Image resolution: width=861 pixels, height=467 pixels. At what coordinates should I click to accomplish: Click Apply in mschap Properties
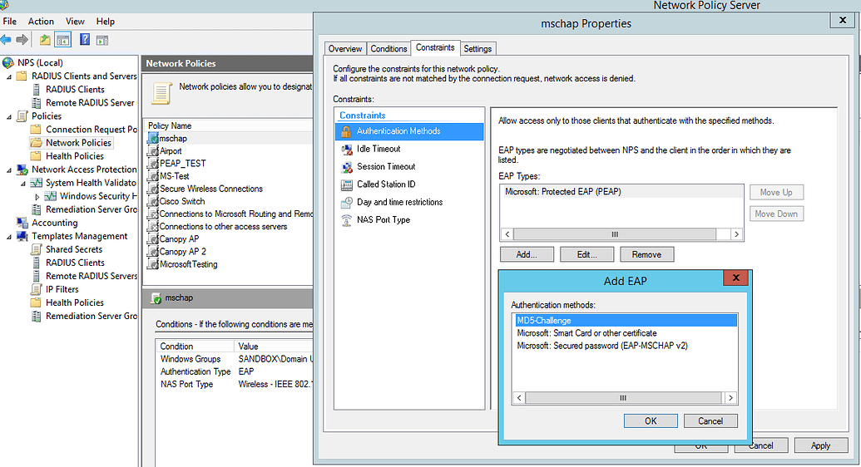pos(820,445)
